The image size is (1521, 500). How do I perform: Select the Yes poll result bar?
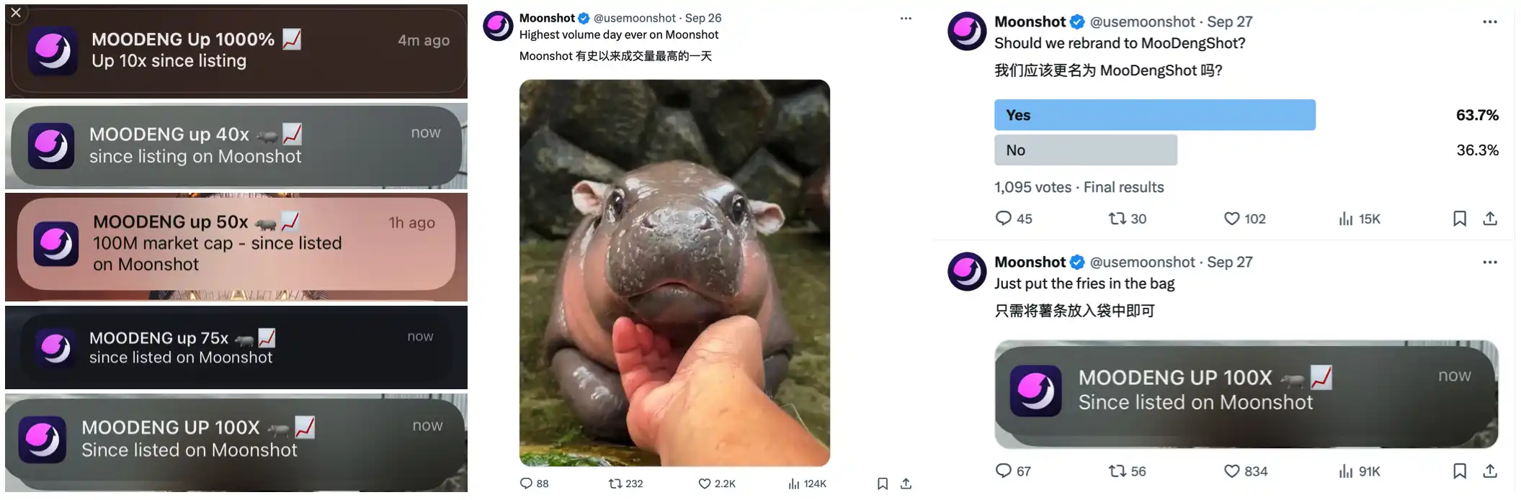click(1154, 115)
